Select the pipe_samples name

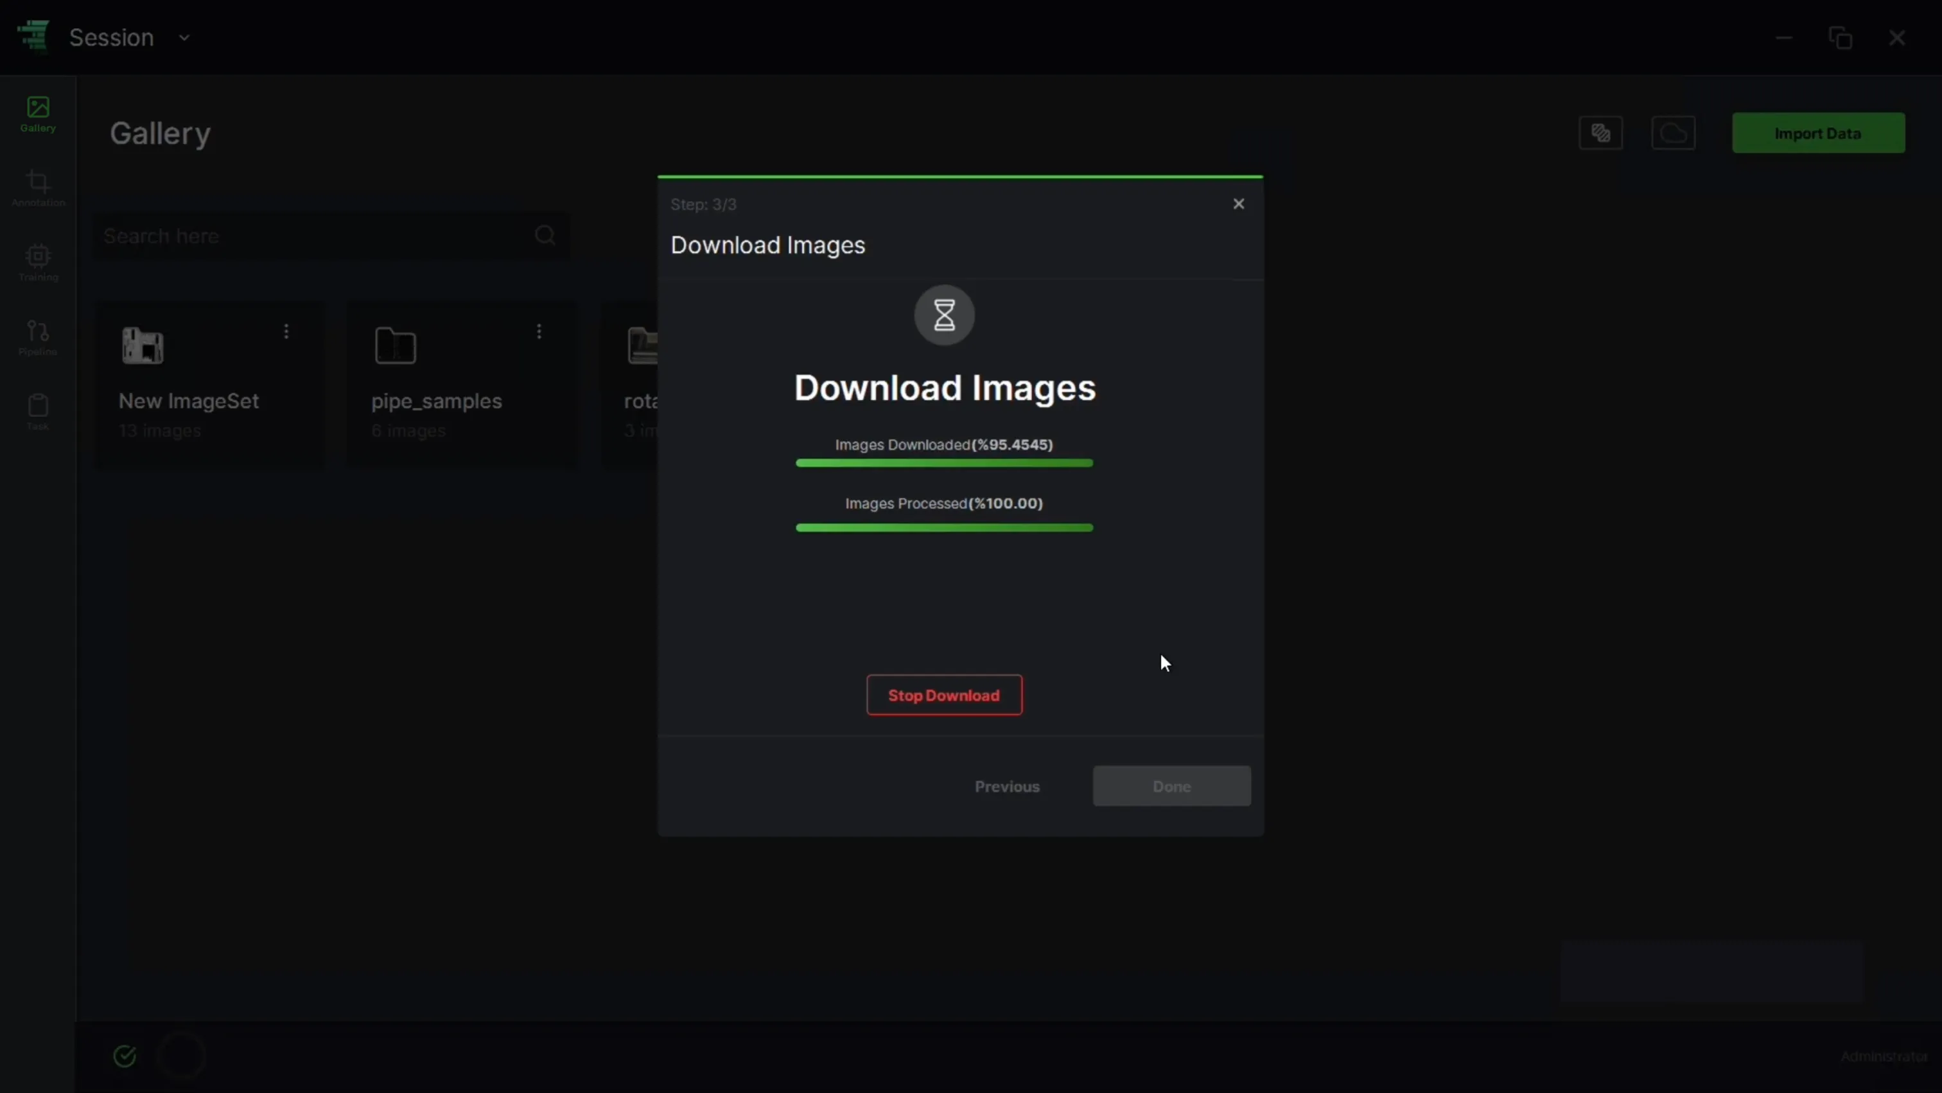click(437, 401)
